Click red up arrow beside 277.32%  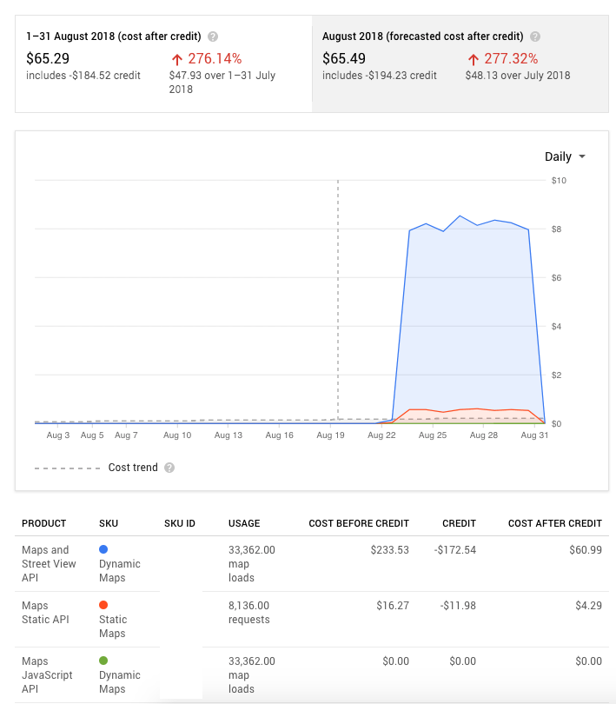(474, 59)
